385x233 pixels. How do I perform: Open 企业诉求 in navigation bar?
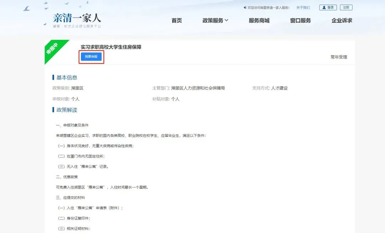342,20
